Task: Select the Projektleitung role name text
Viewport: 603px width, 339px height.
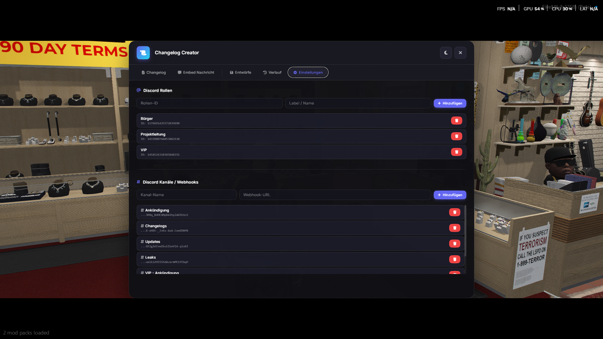Action: click(153, 134)
